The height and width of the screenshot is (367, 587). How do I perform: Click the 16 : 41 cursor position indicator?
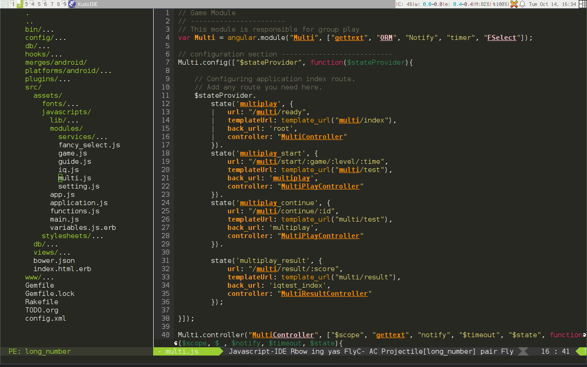click(x=555, y=351)
